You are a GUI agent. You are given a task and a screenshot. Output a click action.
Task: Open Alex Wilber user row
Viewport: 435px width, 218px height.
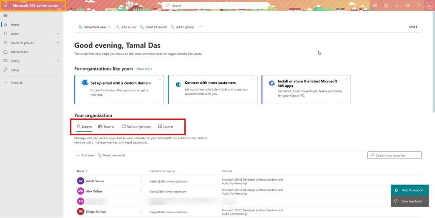249,191
